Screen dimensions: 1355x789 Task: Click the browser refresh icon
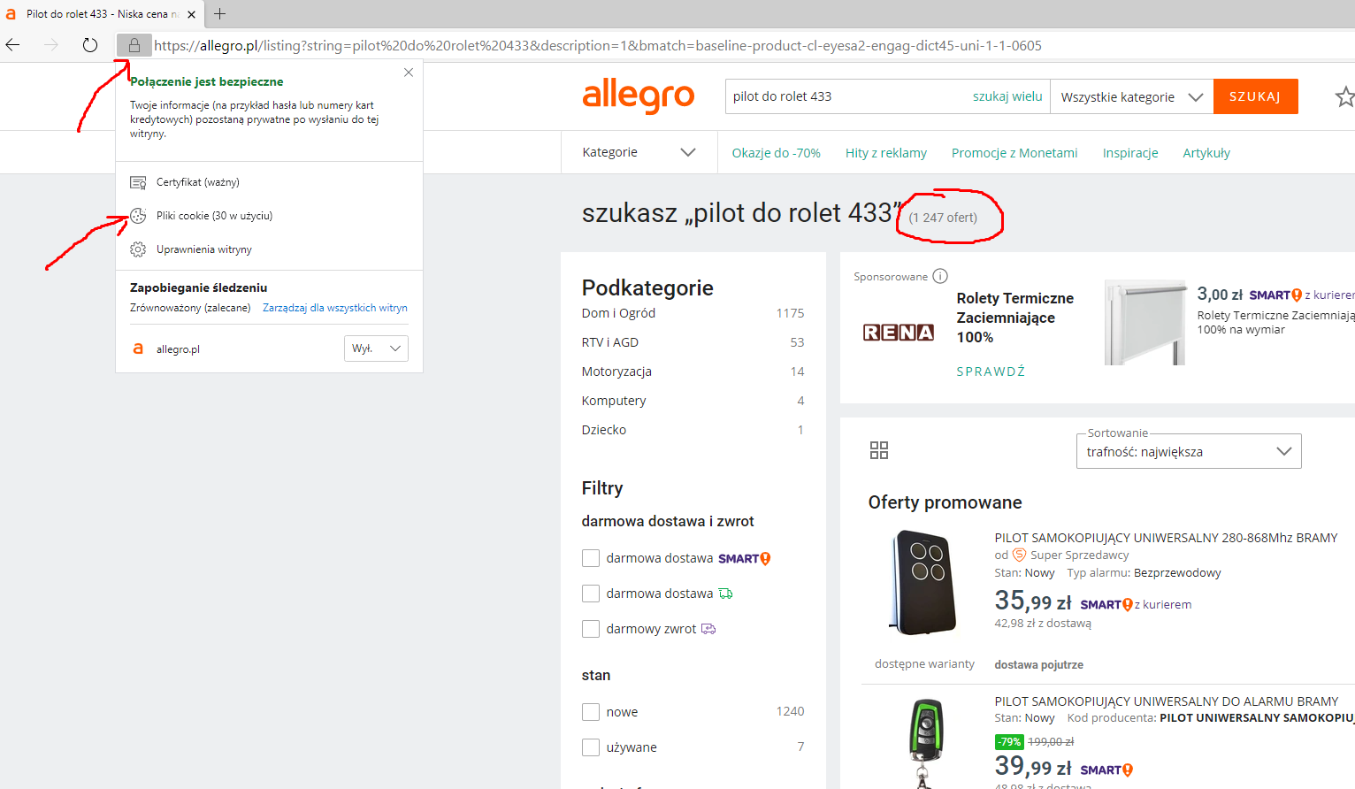point(90,45)
